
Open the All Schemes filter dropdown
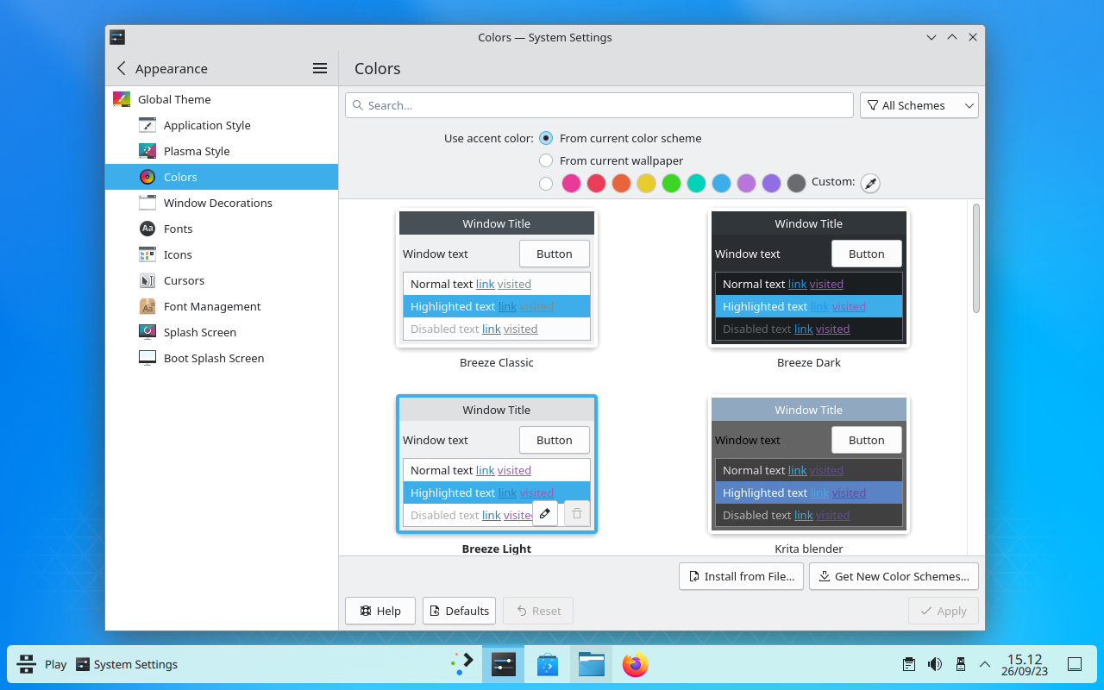pyautogui.click(x=919, y=105)
